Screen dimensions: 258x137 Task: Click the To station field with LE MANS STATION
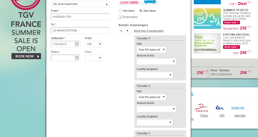(80, 30)
